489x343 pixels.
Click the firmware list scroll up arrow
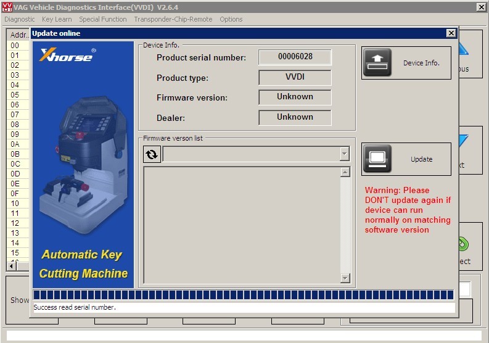345,172
